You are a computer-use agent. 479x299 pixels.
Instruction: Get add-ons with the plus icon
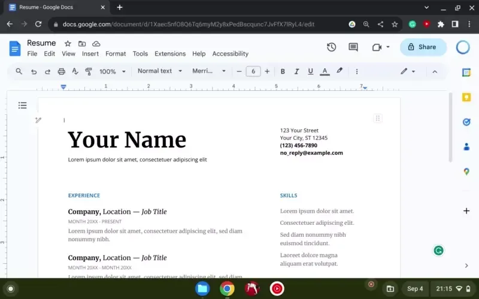pos(466,211)
